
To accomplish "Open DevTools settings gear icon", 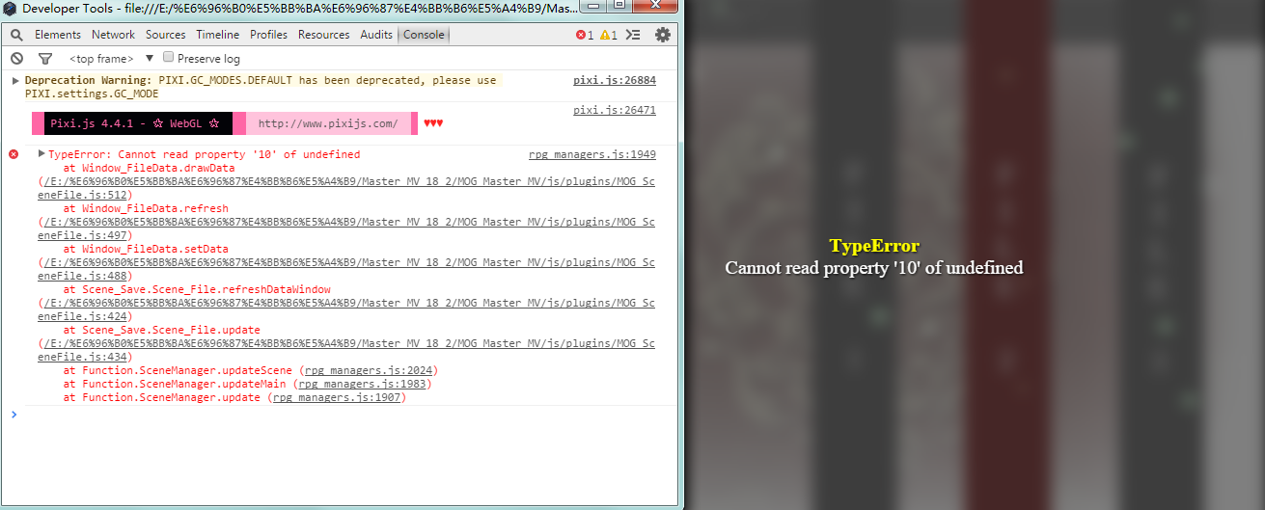I will pyautogui.click(x=663, y=35).
